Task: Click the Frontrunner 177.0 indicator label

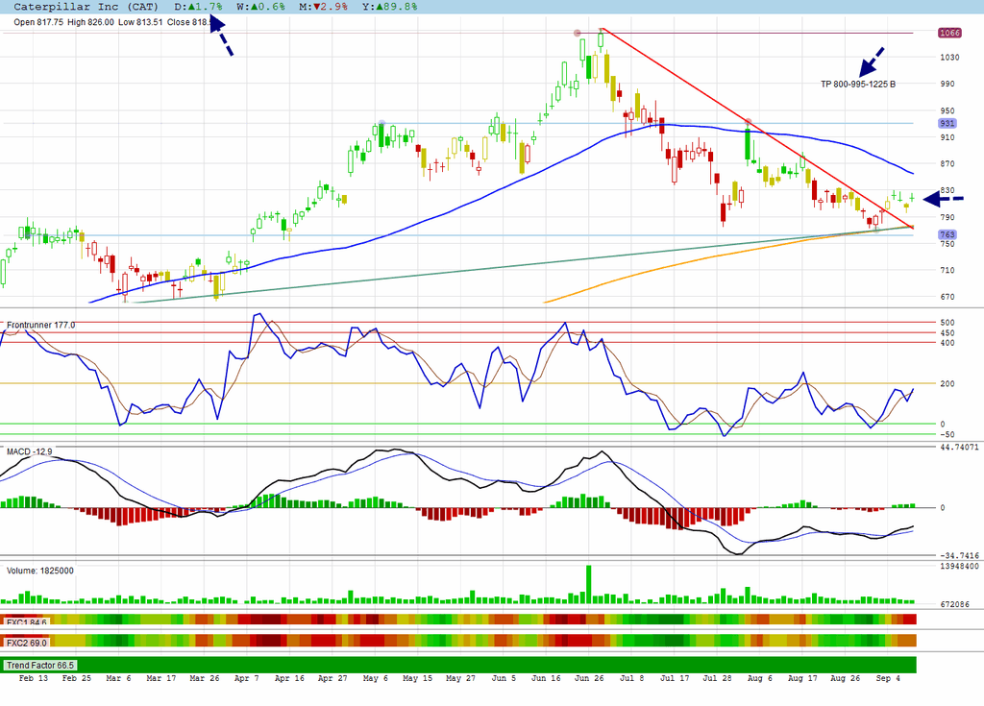Action: pyautogui.click(x=40, y=325)
